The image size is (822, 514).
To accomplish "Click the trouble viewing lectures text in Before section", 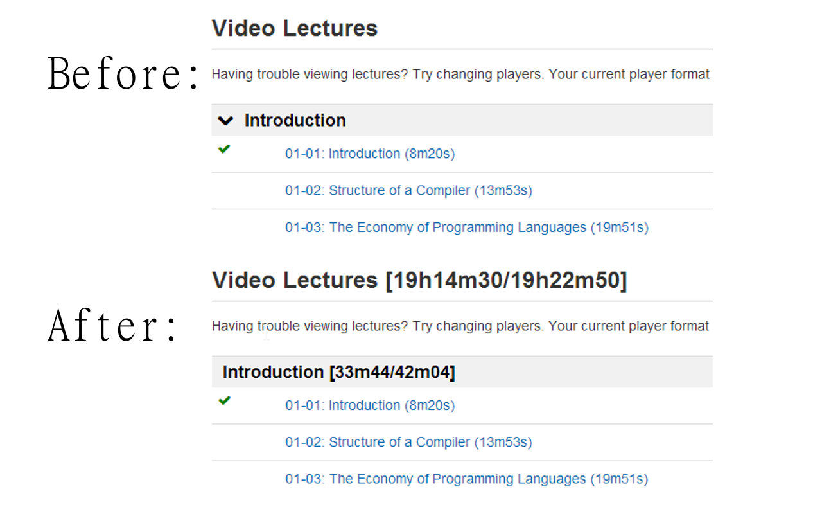I will (460, 75).
